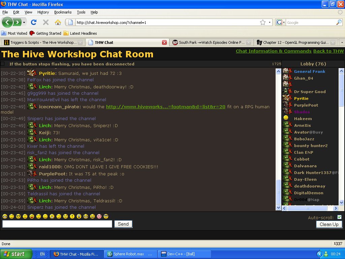Viewport: 345px width, 259px height.
Task: Open the History menu
Action: pyautogui.click(x=43, y=12)
